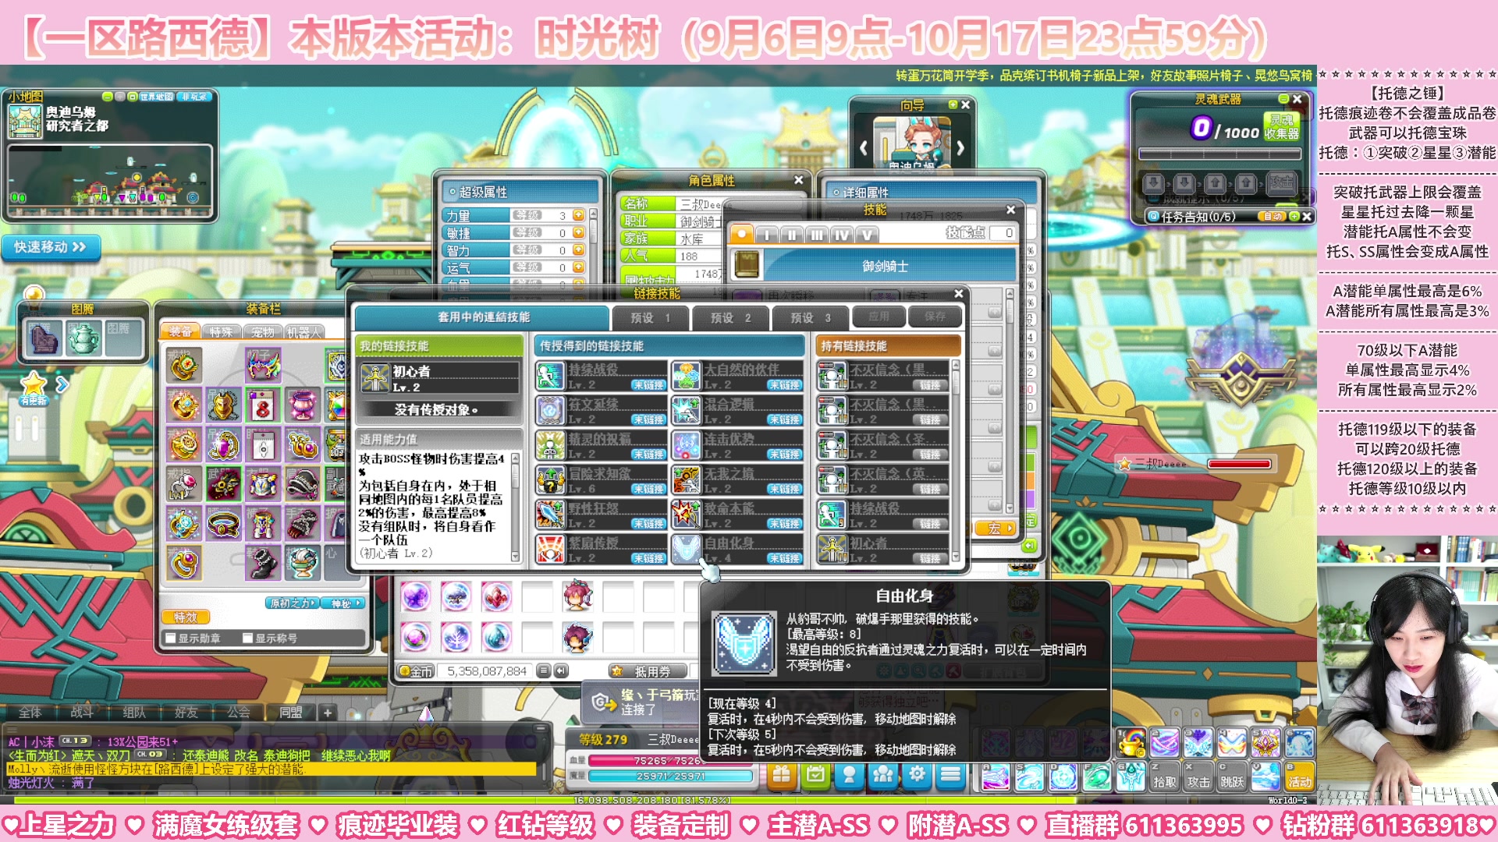Toggle the 显示勋章 checkbox
This screenshot has width=1498, height=842.
click(x=170, y=638)
